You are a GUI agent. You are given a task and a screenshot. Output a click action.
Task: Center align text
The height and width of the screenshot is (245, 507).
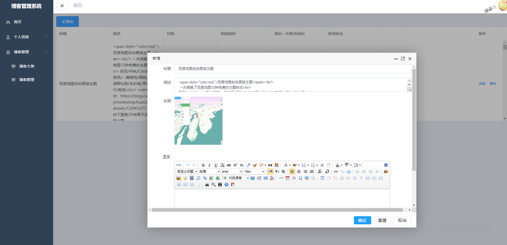pyautogui.click(x=298, y=172)
